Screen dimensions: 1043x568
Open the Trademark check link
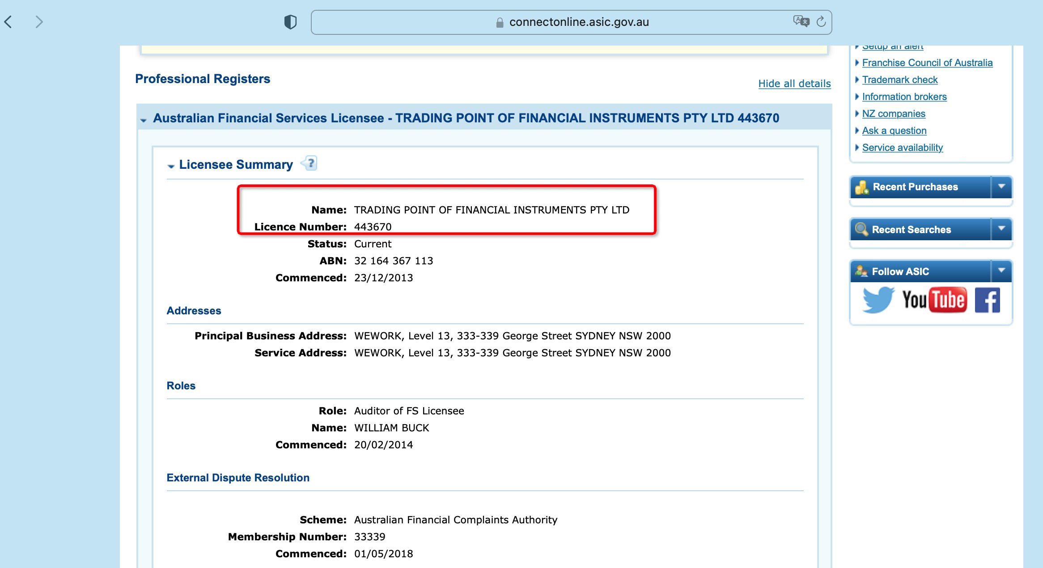(x=899, y=80)
